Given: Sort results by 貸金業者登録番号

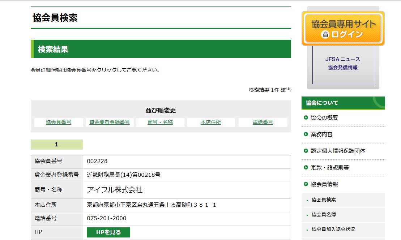Looking at the screenshot, I should tap(110, 123).
